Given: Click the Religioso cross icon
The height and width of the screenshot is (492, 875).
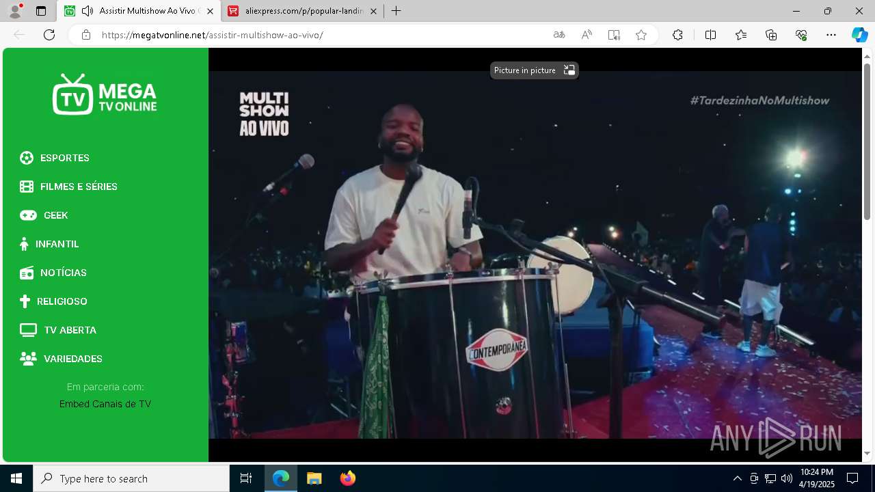Looking at the screenshot, I should pos(25,301).
